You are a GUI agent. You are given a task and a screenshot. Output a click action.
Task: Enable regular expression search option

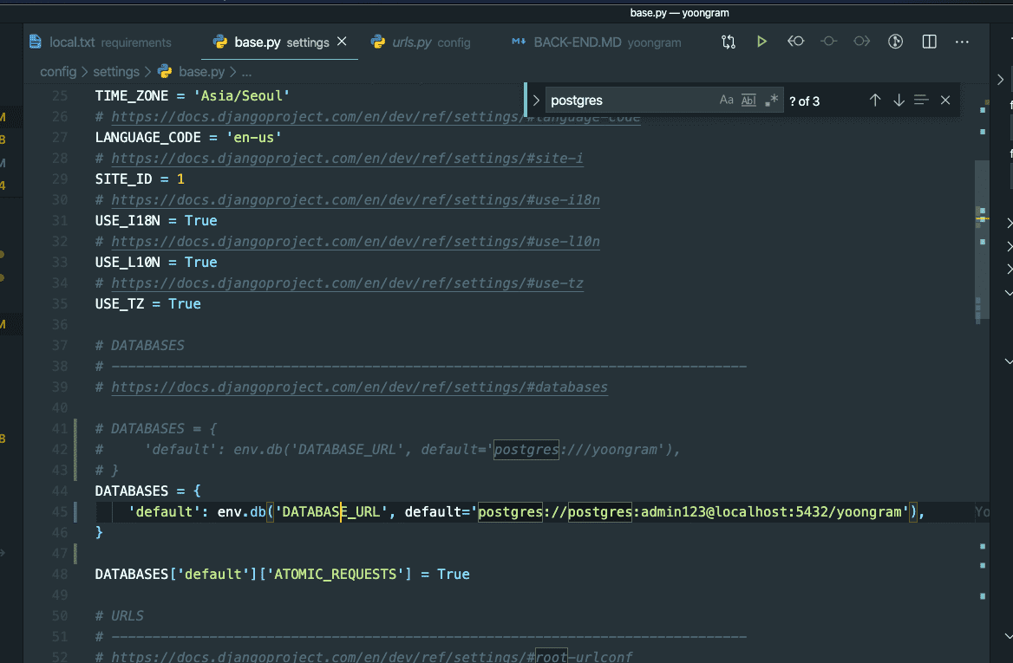[771, 101]
